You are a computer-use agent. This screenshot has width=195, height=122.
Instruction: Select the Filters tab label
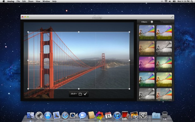point(144,22)
